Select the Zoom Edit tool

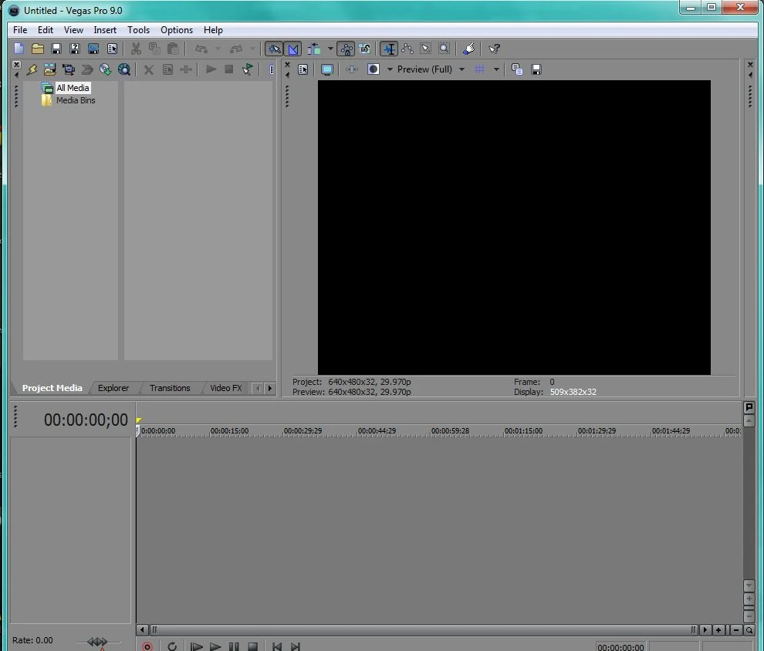445,49
